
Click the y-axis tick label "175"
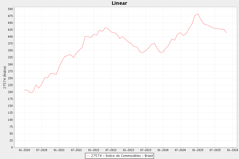pyautogui.click(x=10, y=99)
